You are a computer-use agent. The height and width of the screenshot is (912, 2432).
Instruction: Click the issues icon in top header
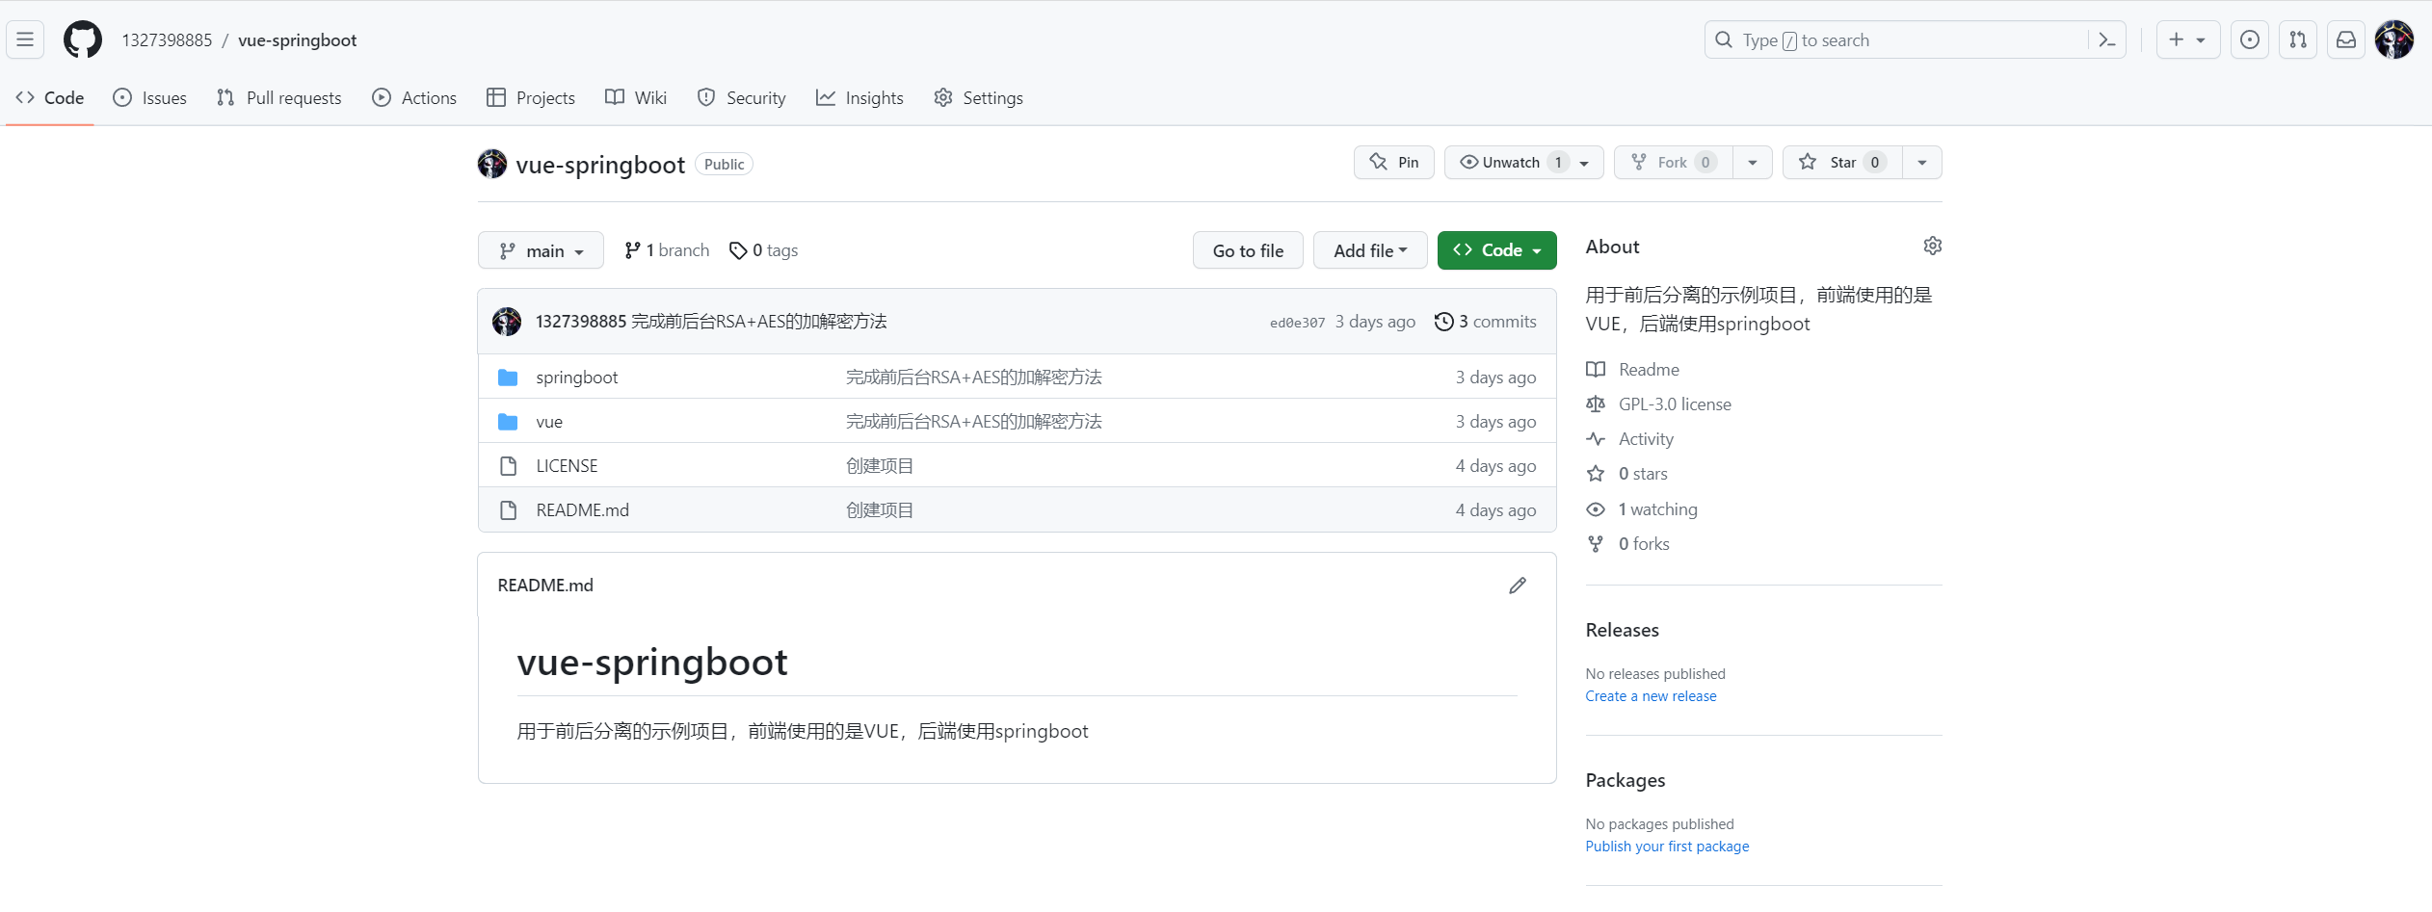(2249, 39)
